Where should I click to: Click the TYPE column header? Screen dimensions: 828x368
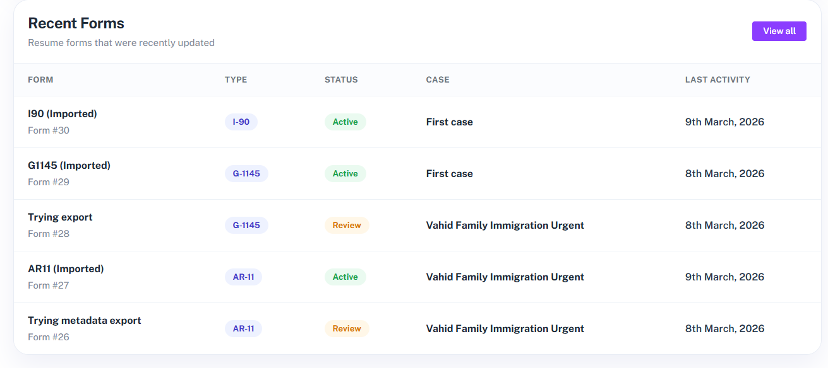pyautogui.click(x=236, y=80)
